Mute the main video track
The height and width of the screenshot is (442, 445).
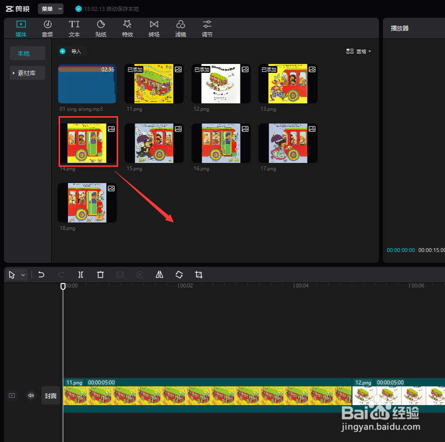click(31, 395)
